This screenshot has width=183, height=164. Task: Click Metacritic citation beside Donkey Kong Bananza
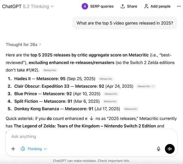(x=131, y=109)
